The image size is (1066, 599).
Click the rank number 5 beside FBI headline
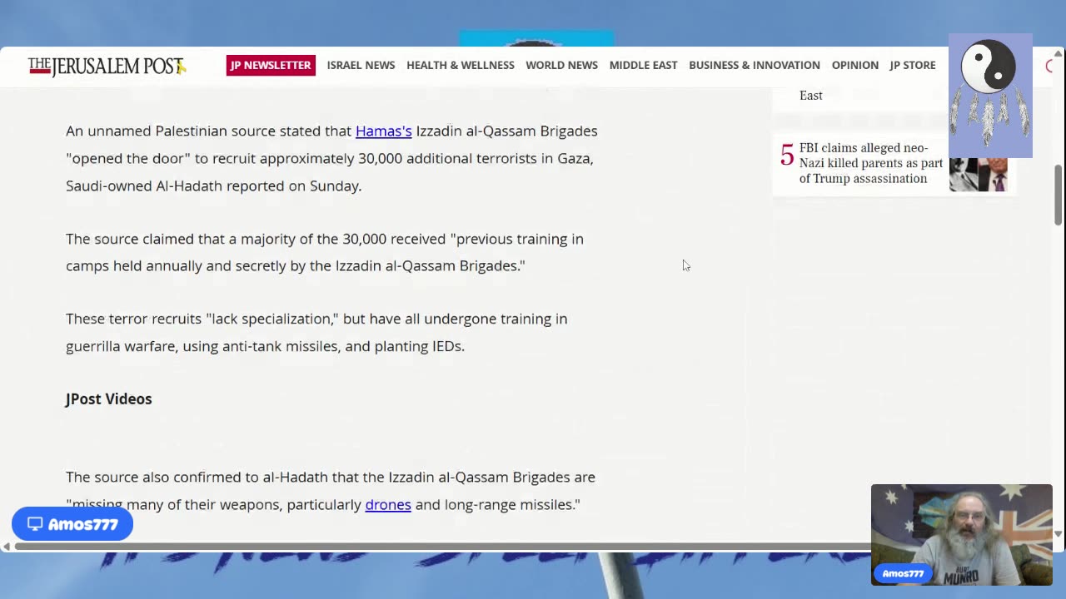[x=787, y=155]
